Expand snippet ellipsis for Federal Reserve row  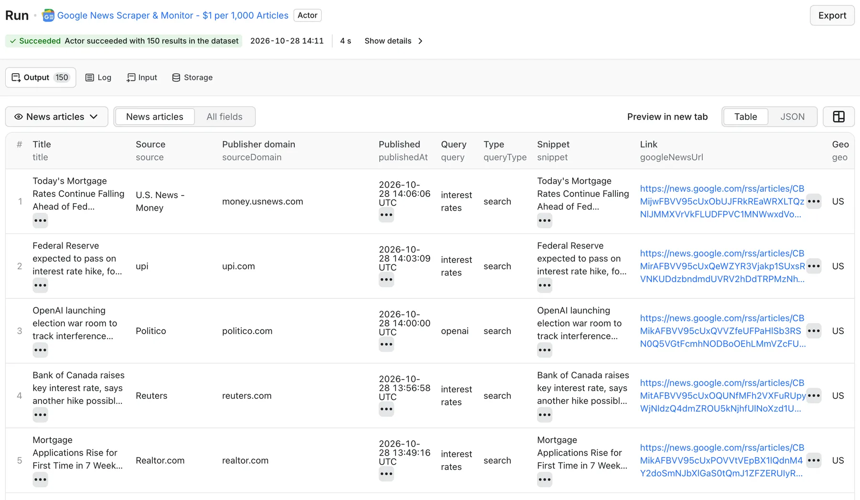tap(545, 285)
